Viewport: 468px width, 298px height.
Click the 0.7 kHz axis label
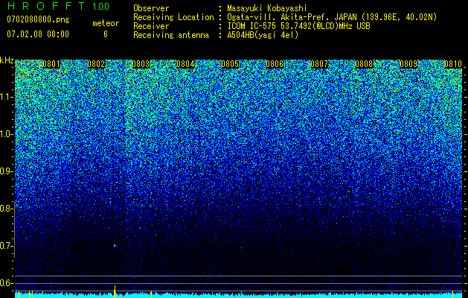click(x=6, y=246)
